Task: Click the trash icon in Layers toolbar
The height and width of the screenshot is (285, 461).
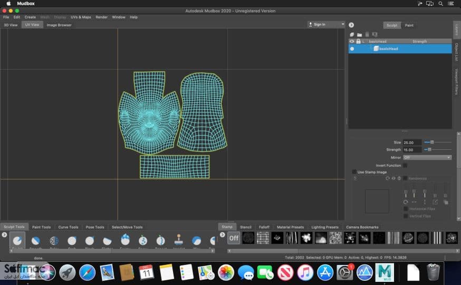Action: point(367,34)
